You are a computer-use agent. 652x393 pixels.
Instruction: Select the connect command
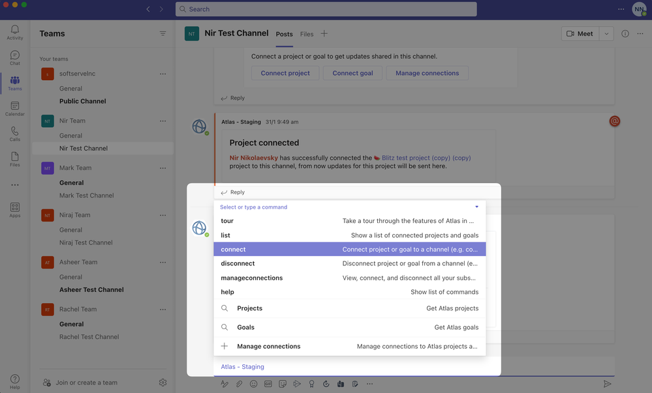pyautogui.click(x=350, y=249)
